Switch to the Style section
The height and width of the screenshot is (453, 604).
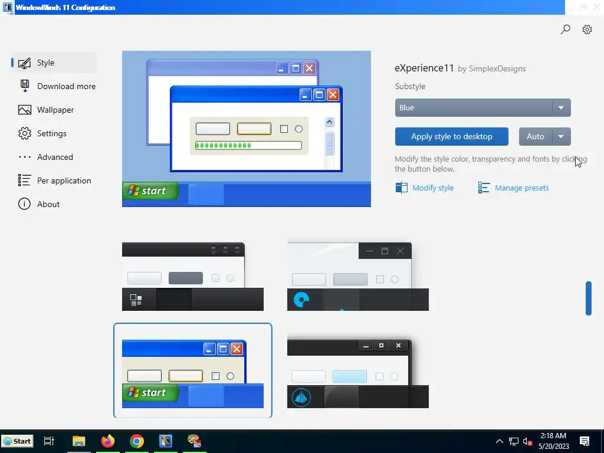pos(54,63)
